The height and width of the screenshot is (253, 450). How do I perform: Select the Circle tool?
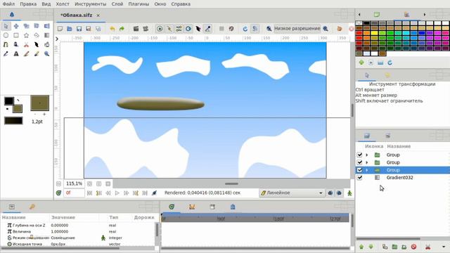6,35
